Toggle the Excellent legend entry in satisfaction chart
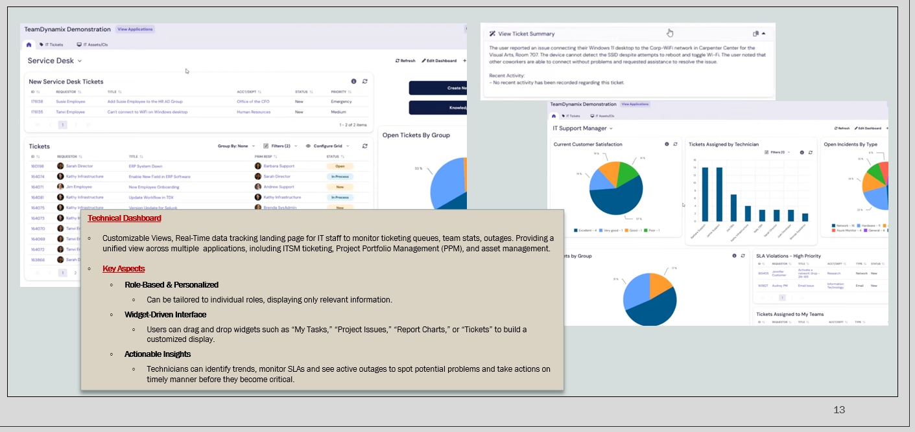 click(x=585, y=230)
